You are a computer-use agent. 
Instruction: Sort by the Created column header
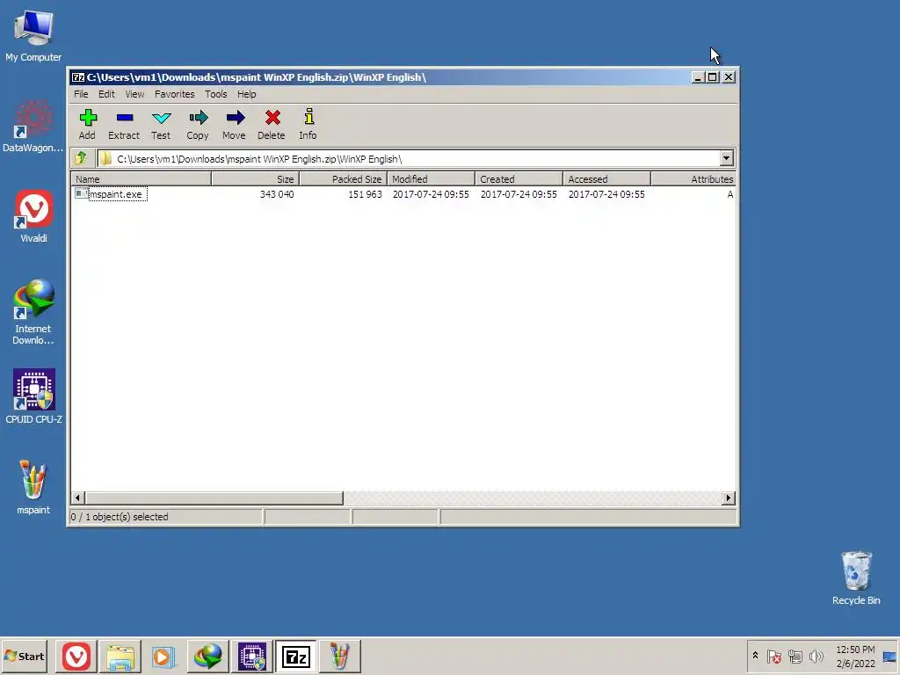pyautogui.click(x=519, y=179)
